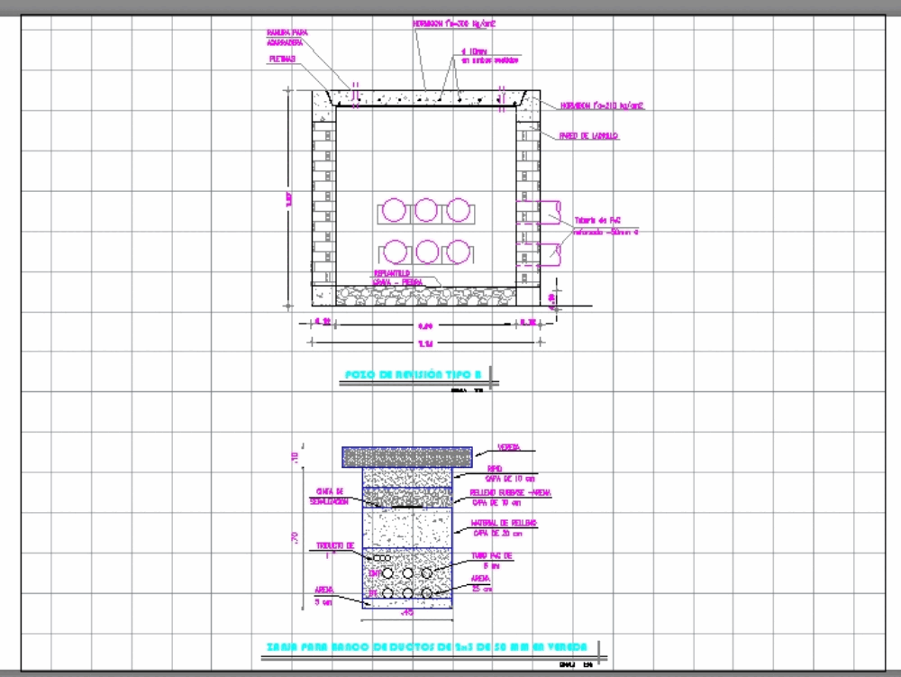The height and width of the screenshot is (677, 901).
Task: Click the 'RIPIO CAPA DE 10 cm' label
Action: coord(510,473)
